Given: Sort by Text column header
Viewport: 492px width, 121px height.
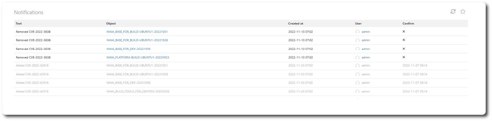Looking at the screenshot, I should pos(19,24).
